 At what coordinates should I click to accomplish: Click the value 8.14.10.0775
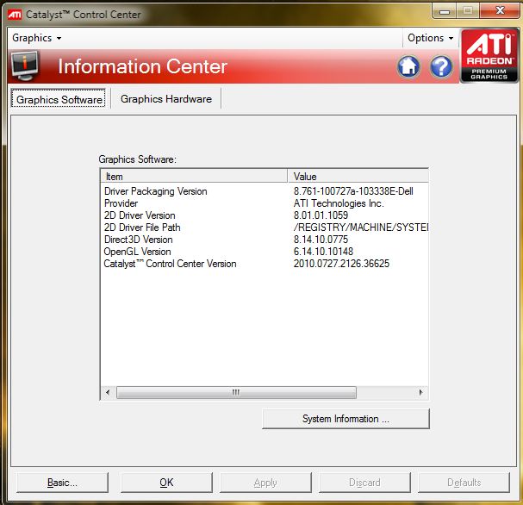(321, 240)
